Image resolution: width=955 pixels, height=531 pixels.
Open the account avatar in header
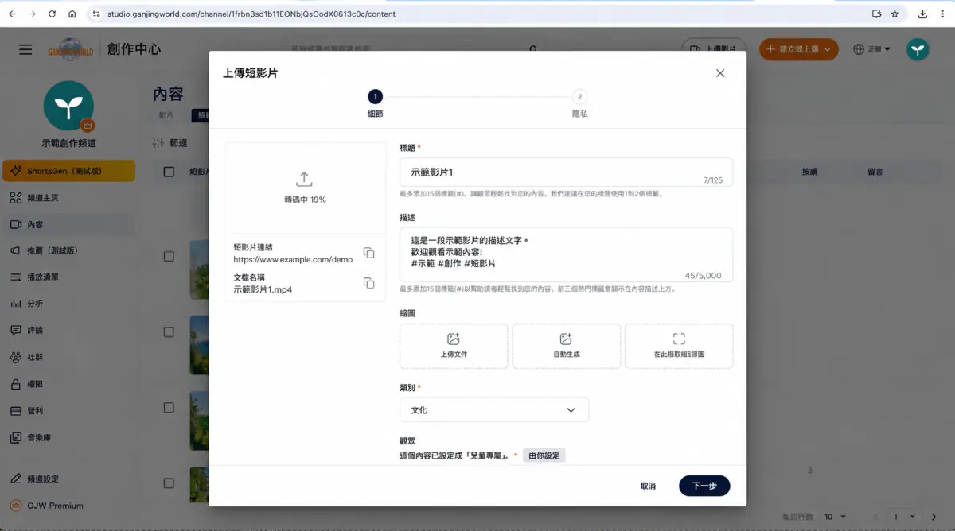(x=918, y=49)
